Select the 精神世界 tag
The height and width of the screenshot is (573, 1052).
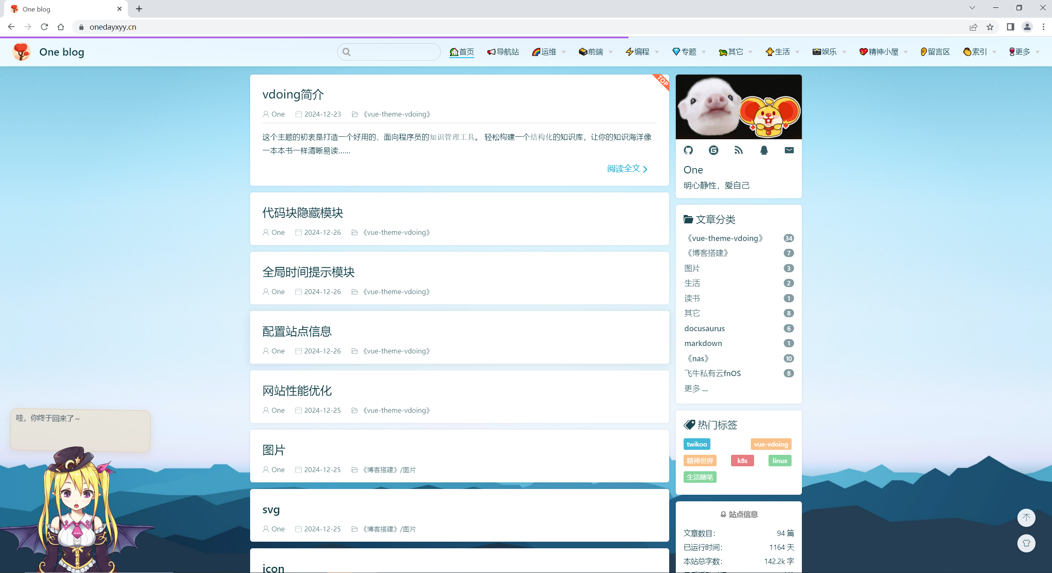coord(700,461)
